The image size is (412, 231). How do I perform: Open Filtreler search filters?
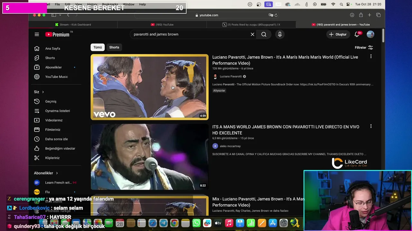[x=364, y=47]
